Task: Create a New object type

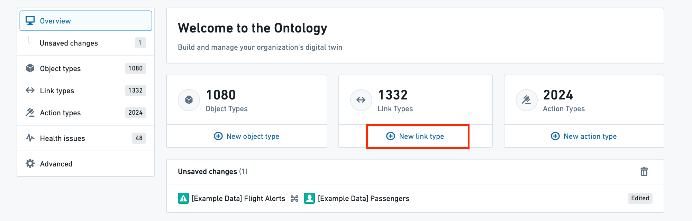Action: [x=247, y=136]
